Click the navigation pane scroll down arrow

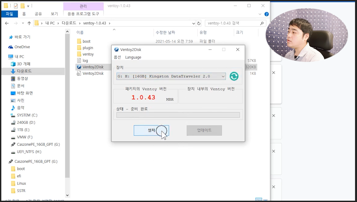67,195
